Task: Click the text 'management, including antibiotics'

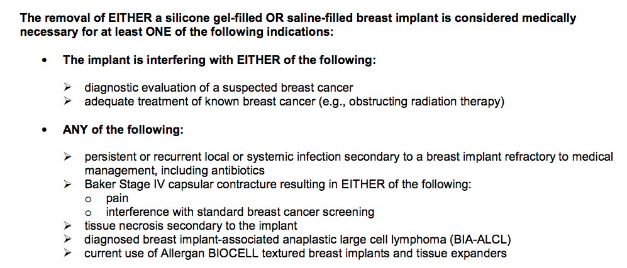Action: click(175, 171)
